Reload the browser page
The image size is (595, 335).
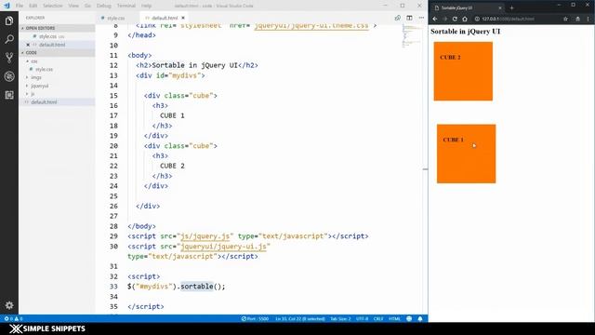(455, 19)
